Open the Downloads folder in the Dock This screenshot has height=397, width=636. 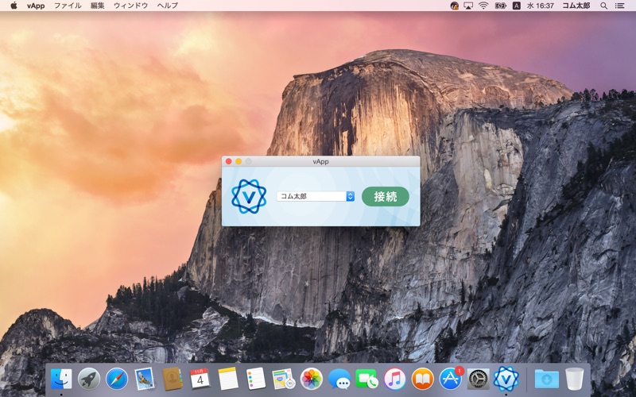click(x=546, y=380)
